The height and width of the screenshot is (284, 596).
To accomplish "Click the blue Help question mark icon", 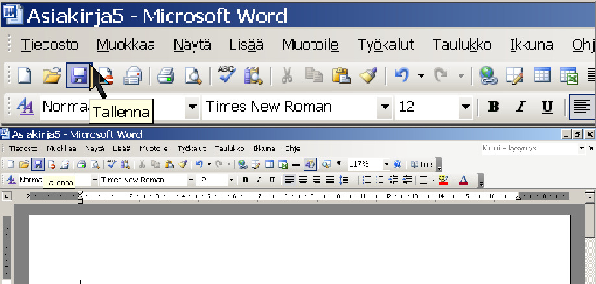I will coord(397,164).
